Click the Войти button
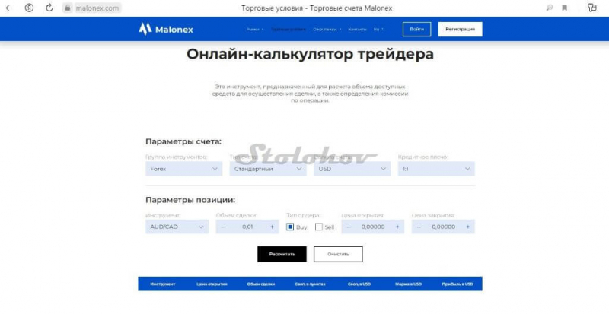Viewport: 609px width, 314px height. tap(416, 29)
